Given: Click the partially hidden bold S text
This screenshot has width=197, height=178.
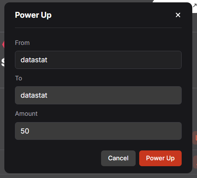Looking at the screenshot, I should [x=3, y=62].
